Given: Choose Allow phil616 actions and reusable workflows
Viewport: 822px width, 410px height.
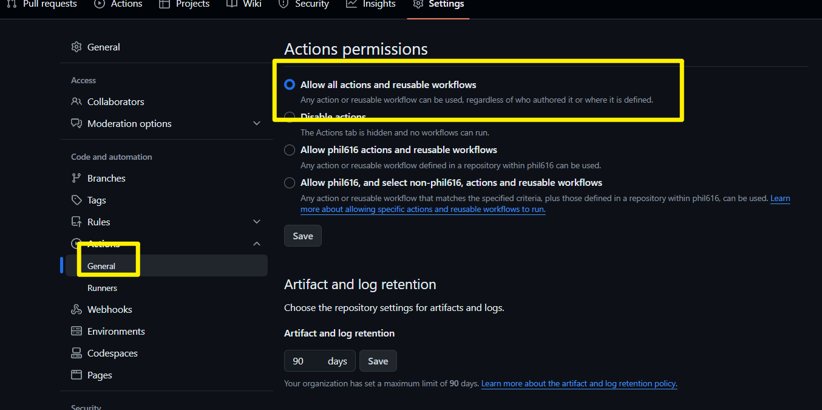Looking at the screenshot, I should 290,149.
